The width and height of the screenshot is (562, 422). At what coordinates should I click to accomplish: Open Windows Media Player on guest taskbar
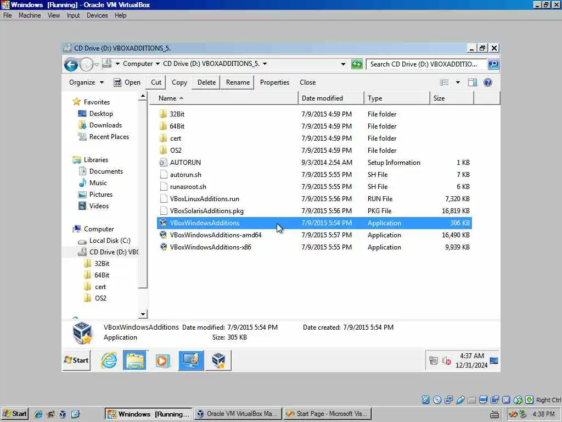[162, 360]
